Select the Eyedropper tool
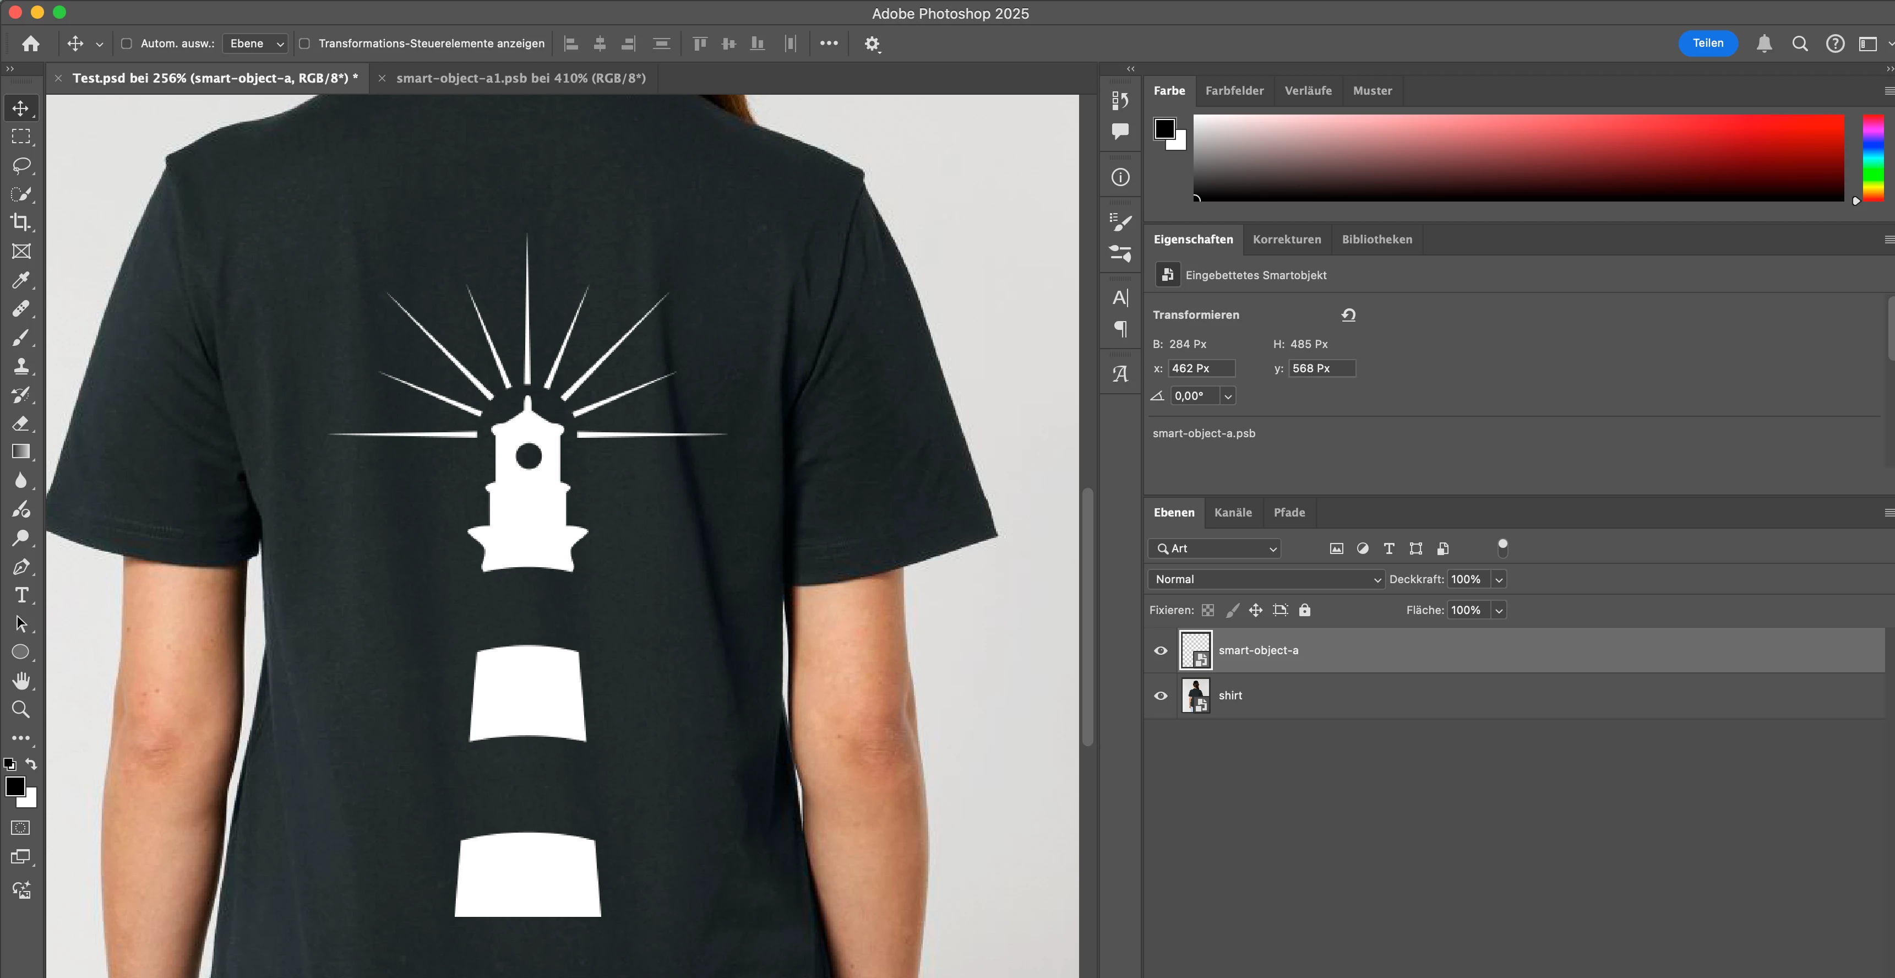This screenshot has height=978, width=1895. [x=20, y=280]
